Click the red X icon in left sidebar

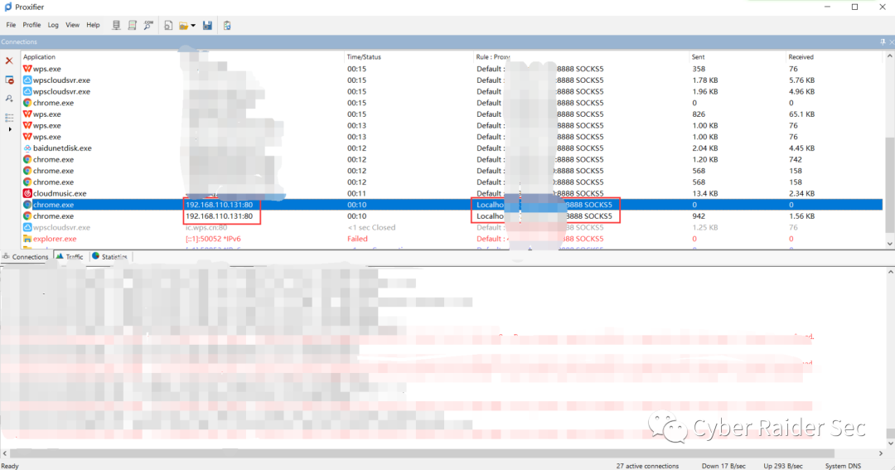9,61
